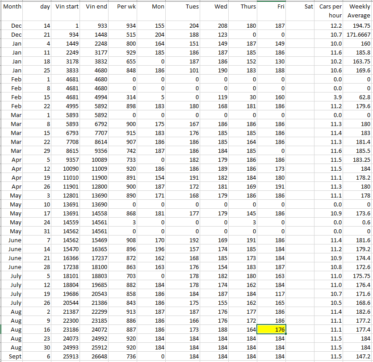Screen dimensions: 373x362
Task: Click the "Cars per hour" header cell
Action: tap(330, 11)
